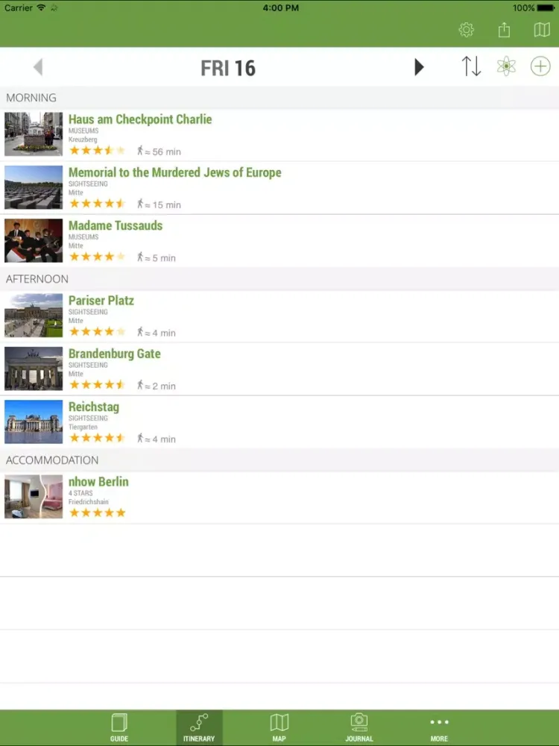Open the settings gear icon
The width and height of the screenshot is (559, 746).
[x=466, y=30]
